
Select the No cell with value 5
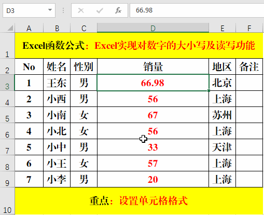tap(29, 147)
